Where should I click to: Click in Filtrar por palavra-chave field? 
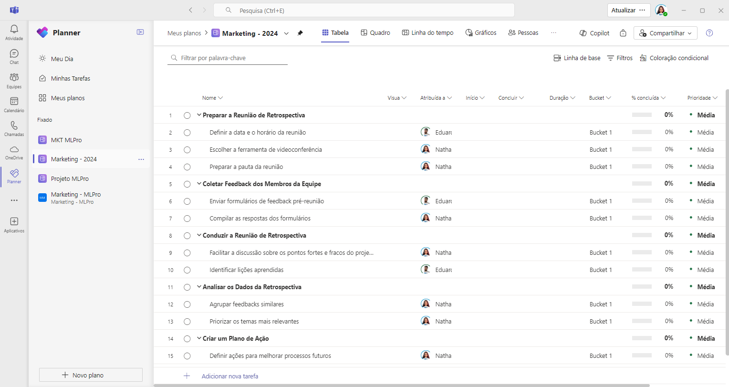pos(228,58)
